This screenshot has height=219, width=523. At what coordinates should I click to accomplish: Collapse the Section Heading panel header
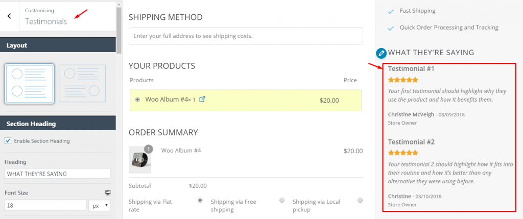click(58, 124)
